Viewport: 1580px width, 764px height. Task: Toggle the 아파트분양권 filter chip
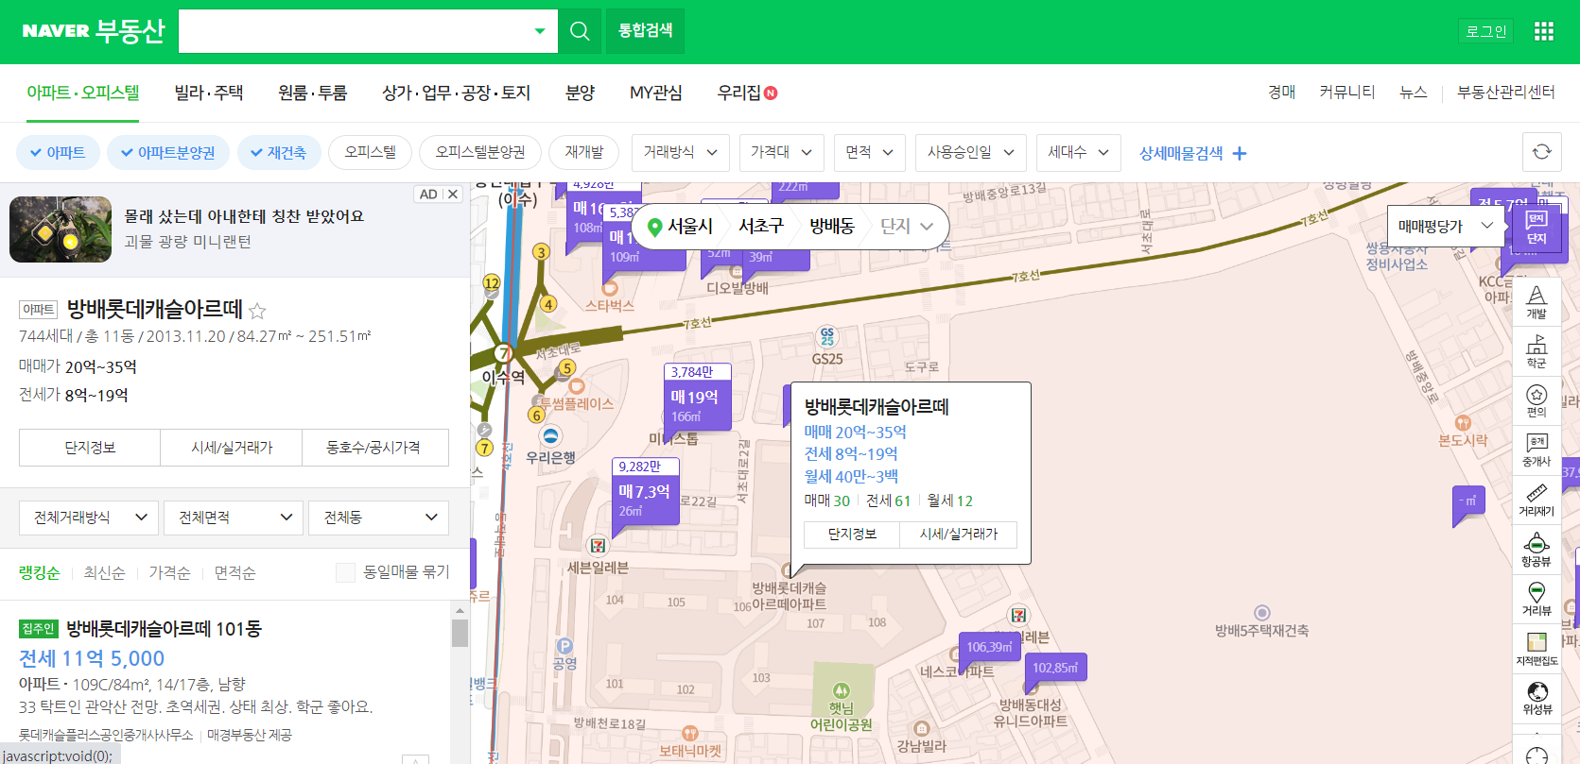[x=168, y=152]
